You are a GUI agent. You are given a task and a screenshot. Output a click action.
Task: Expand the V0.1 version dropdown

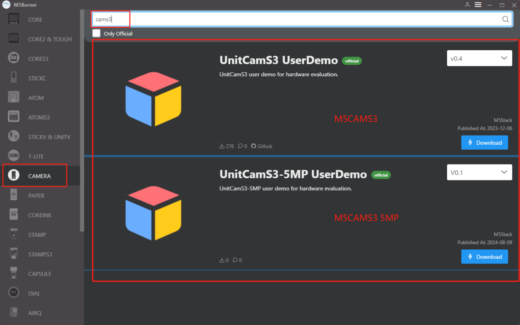[479, 172]
